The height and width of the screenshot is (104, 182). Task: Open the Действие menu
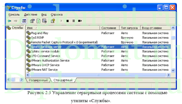coord(31,15)
